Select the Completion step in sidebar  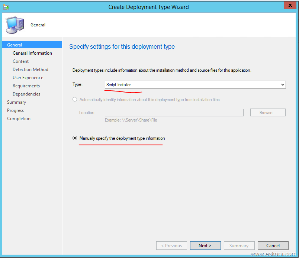(19, 119)
